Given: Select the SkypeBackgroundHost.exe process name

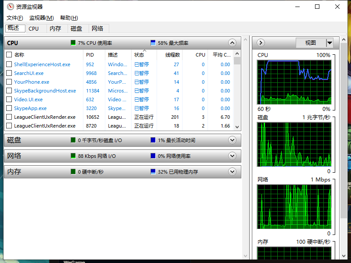Looking at the screenshot, I should click(45, 91).
